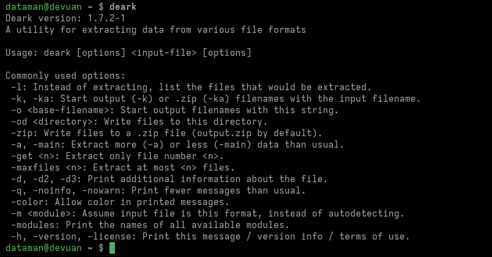The image size is (492, 257).
Task: Click the '-l:' list files option
Action: tap(19, 87)
